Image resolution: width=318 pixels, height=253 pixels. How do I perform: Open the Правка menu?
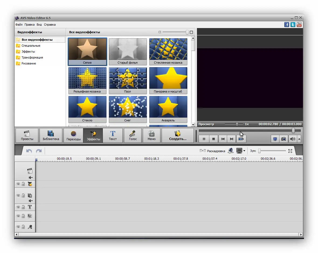[30, 25]
